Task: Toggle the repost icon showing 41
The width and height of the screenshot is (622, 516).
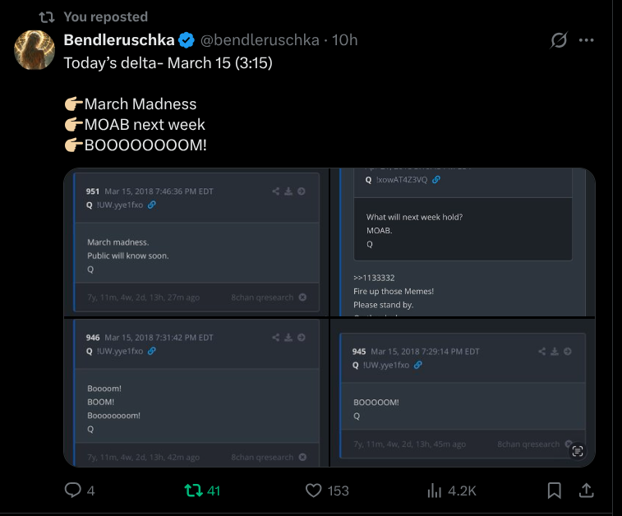Action: [194, 491]
